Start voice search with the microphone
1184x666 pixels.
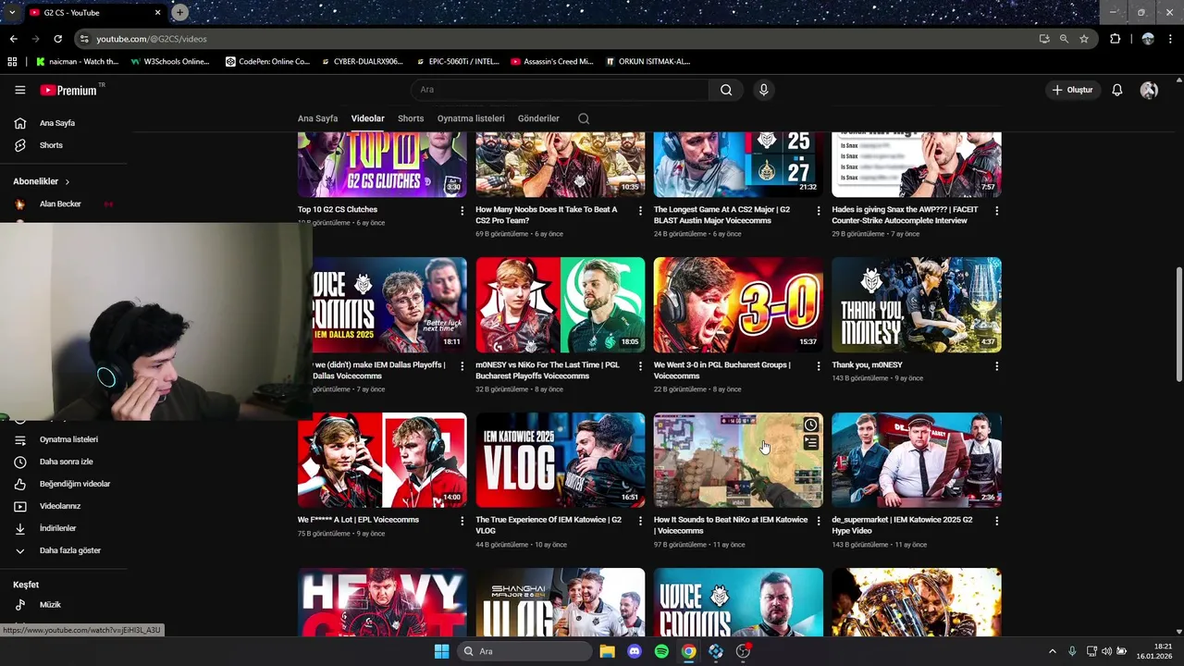tap(763, 90)
